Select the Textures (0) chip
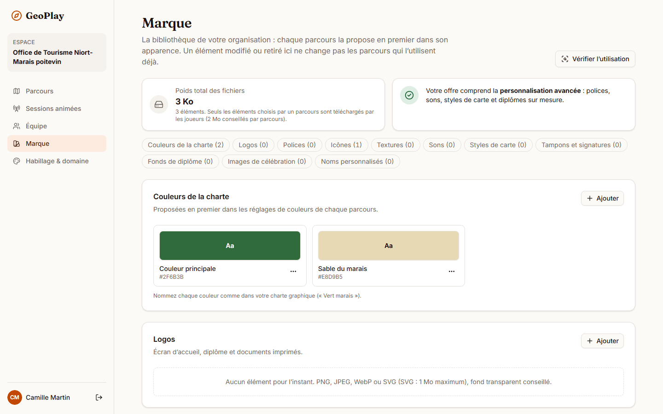 click(395, 145)
